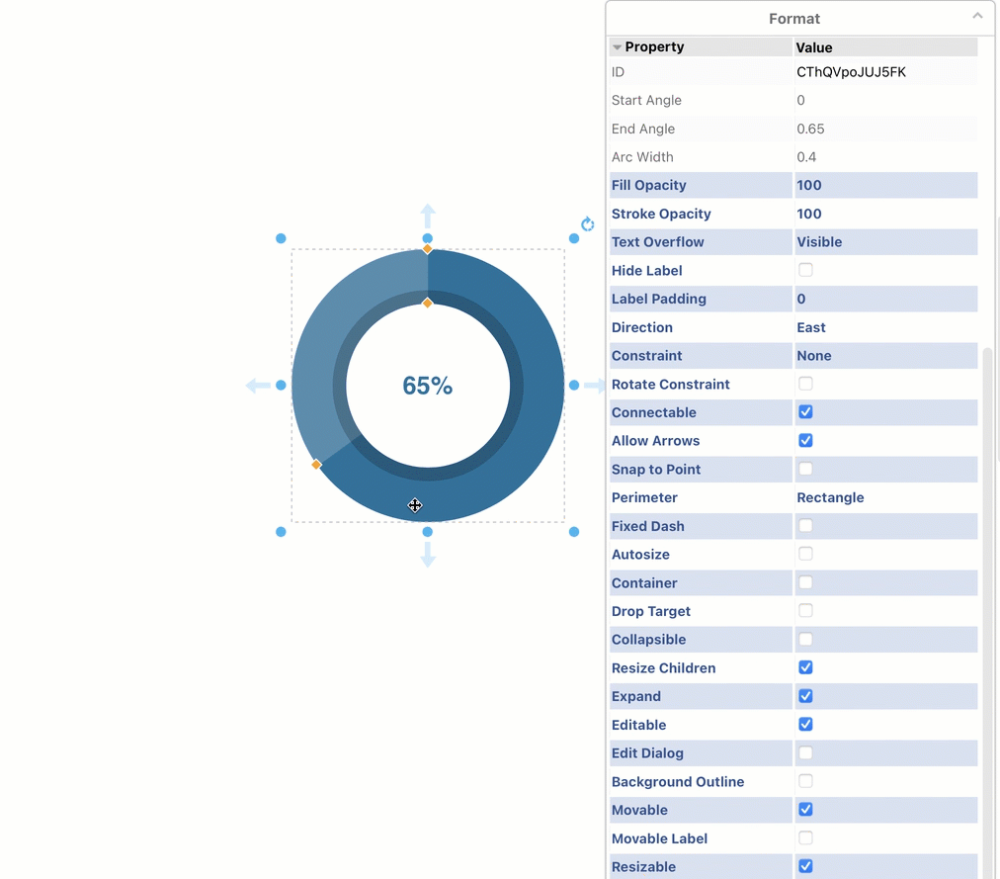Viewport: 1000px width, 879px height.
Task: Open the Perimeter Rectangle value selector
Action: pos(884,497)
